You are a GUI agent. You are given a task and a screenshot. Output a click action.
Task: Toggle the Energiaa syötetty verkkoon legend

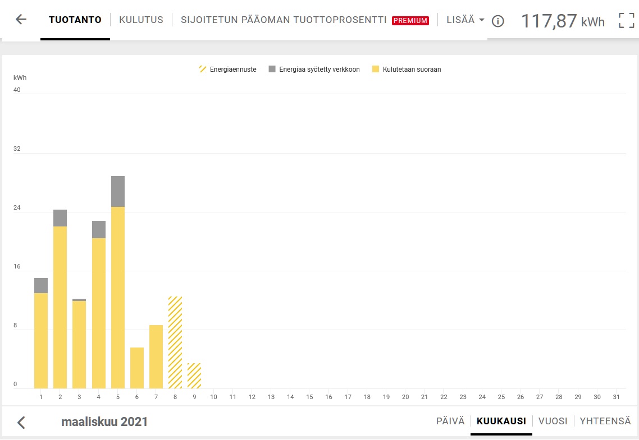point(314,69)
